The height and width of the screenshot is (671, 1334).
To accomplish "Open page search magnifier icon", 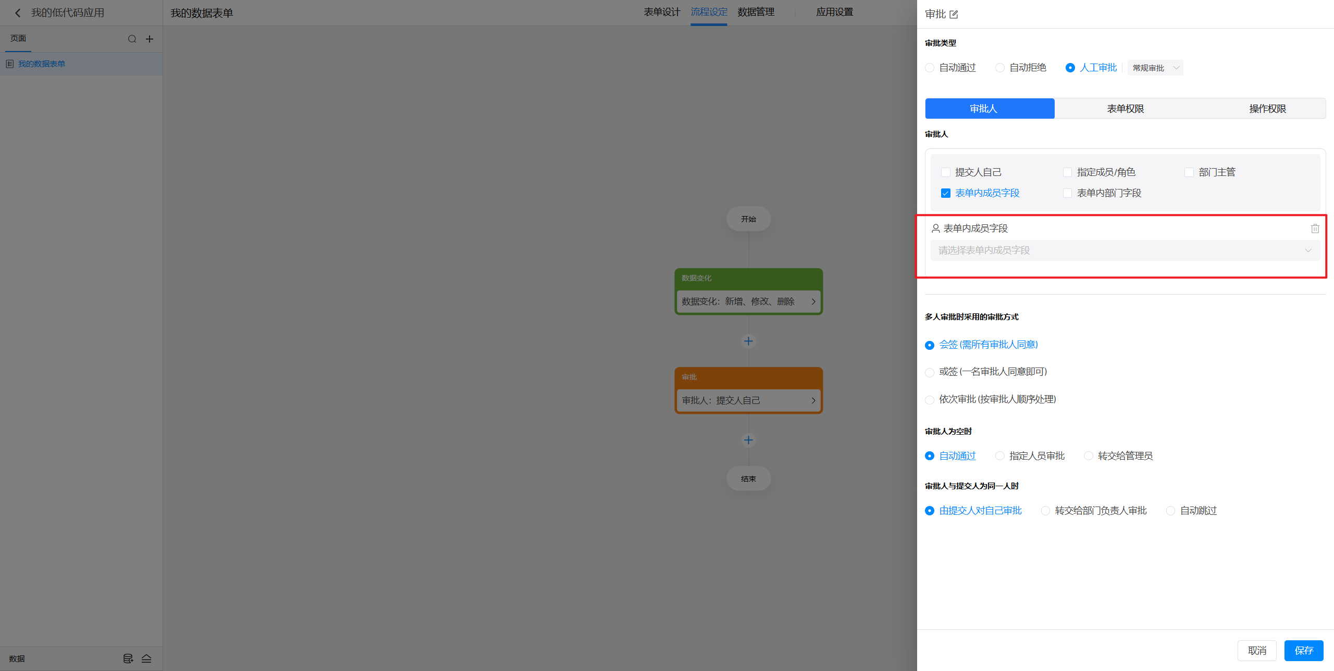I will [132, 39].
